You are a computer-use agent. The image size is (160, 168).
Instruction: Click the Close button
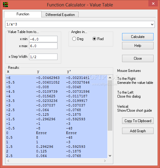pyautogui.click(x=138, y=58)
